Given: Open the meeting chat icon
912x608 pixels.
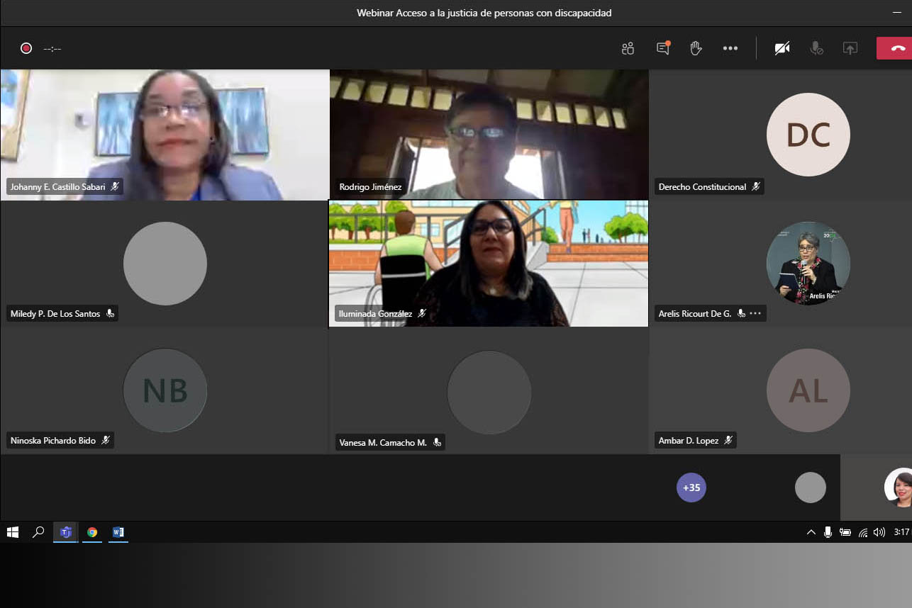Looking at the screenshot, I should pyautogui.click(x=663, y=48).
